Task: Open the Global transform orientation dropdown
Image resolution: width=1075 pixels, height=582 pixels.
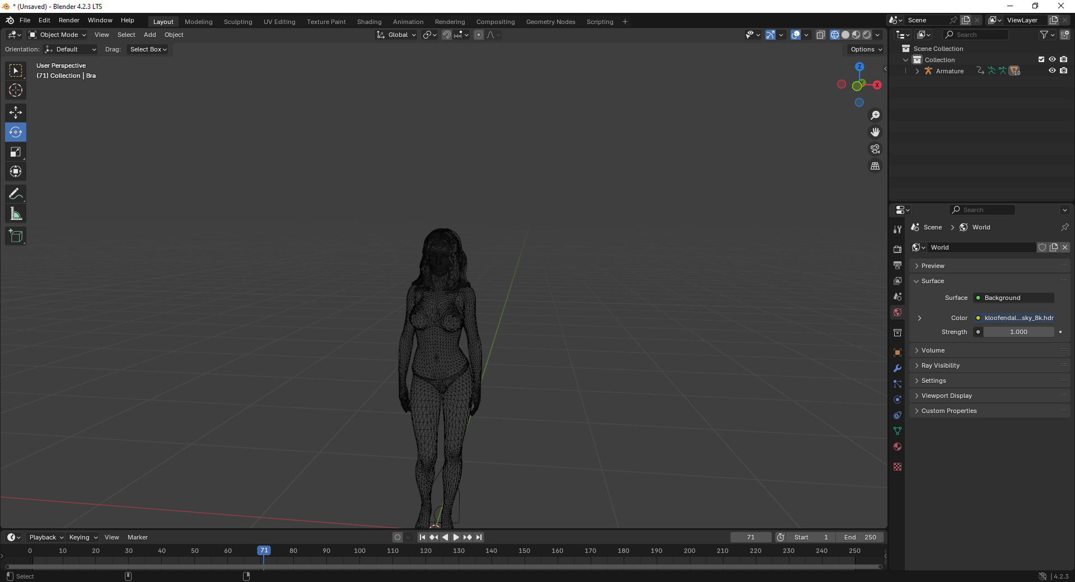Action: pos(396,35)
